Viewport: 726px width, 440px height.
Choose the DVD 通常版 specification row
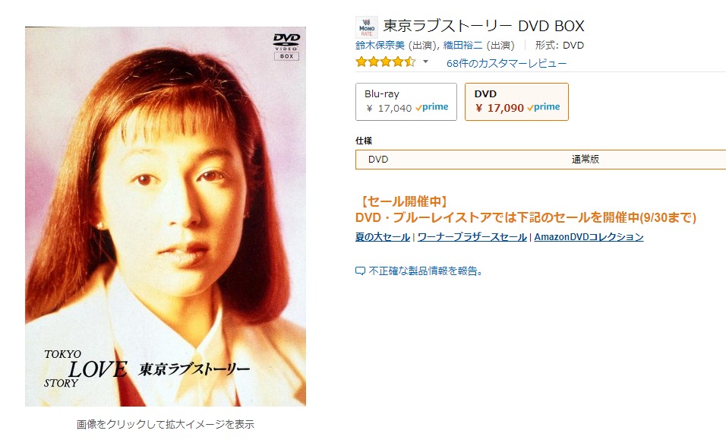point(541,160)
